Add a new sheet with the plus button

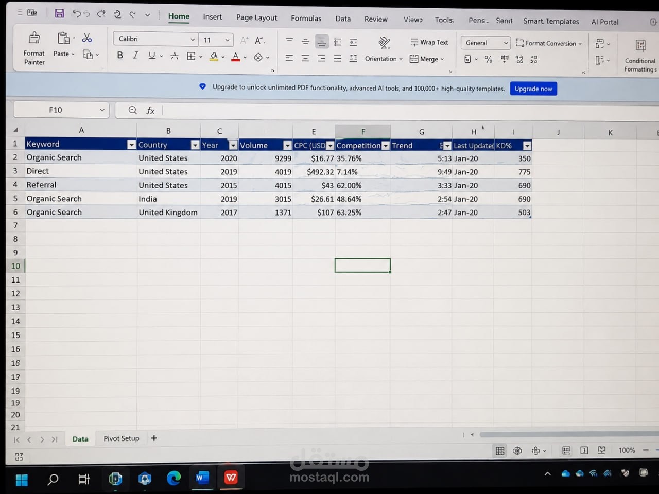pos(154,438)
